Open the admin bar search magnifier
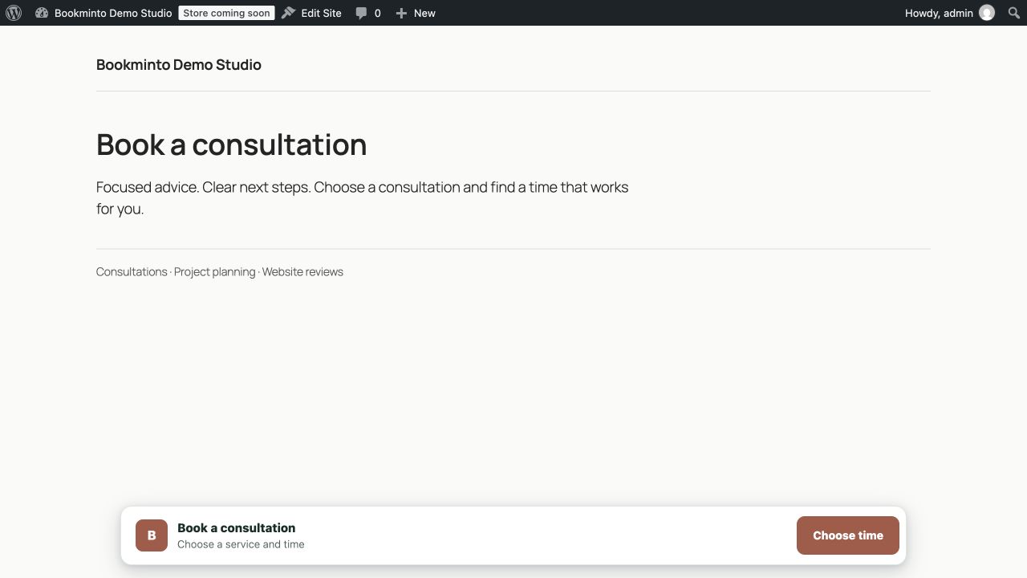Viewport: 1027px width, 578px height. pyautogui.click(x=1013, y=13)
